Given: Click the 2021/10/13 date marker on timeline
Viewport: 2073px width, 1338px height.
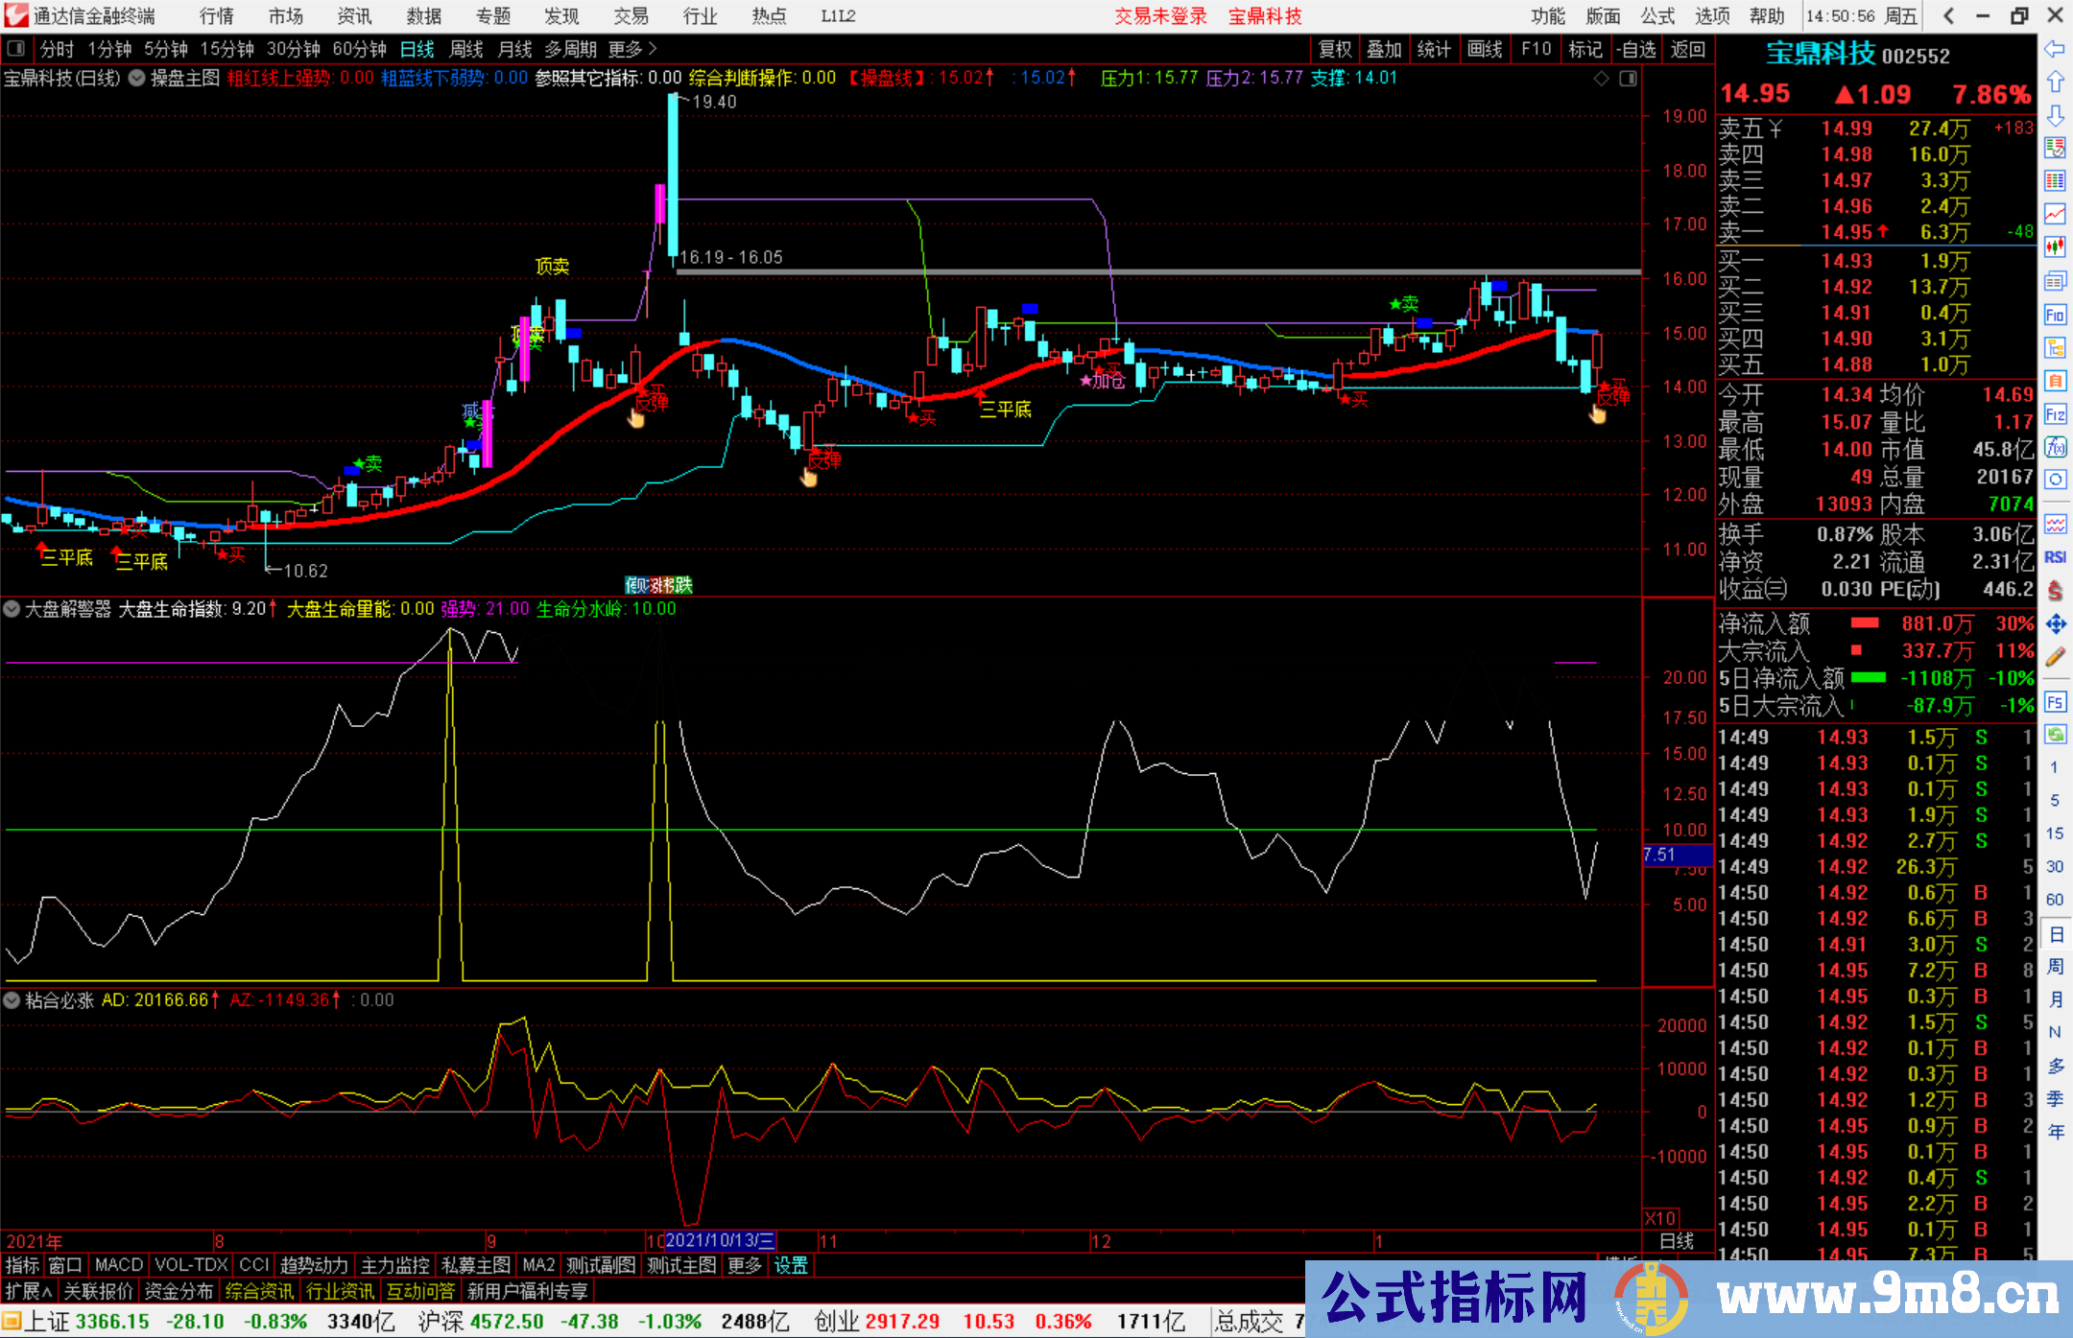Looking at the screenshot, I should (x=720, y=1240).
